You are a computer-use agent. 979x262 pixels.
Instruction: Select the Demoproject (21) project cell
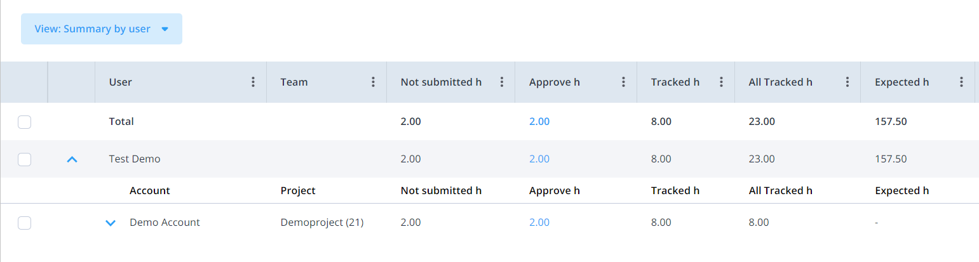(322, 223)
